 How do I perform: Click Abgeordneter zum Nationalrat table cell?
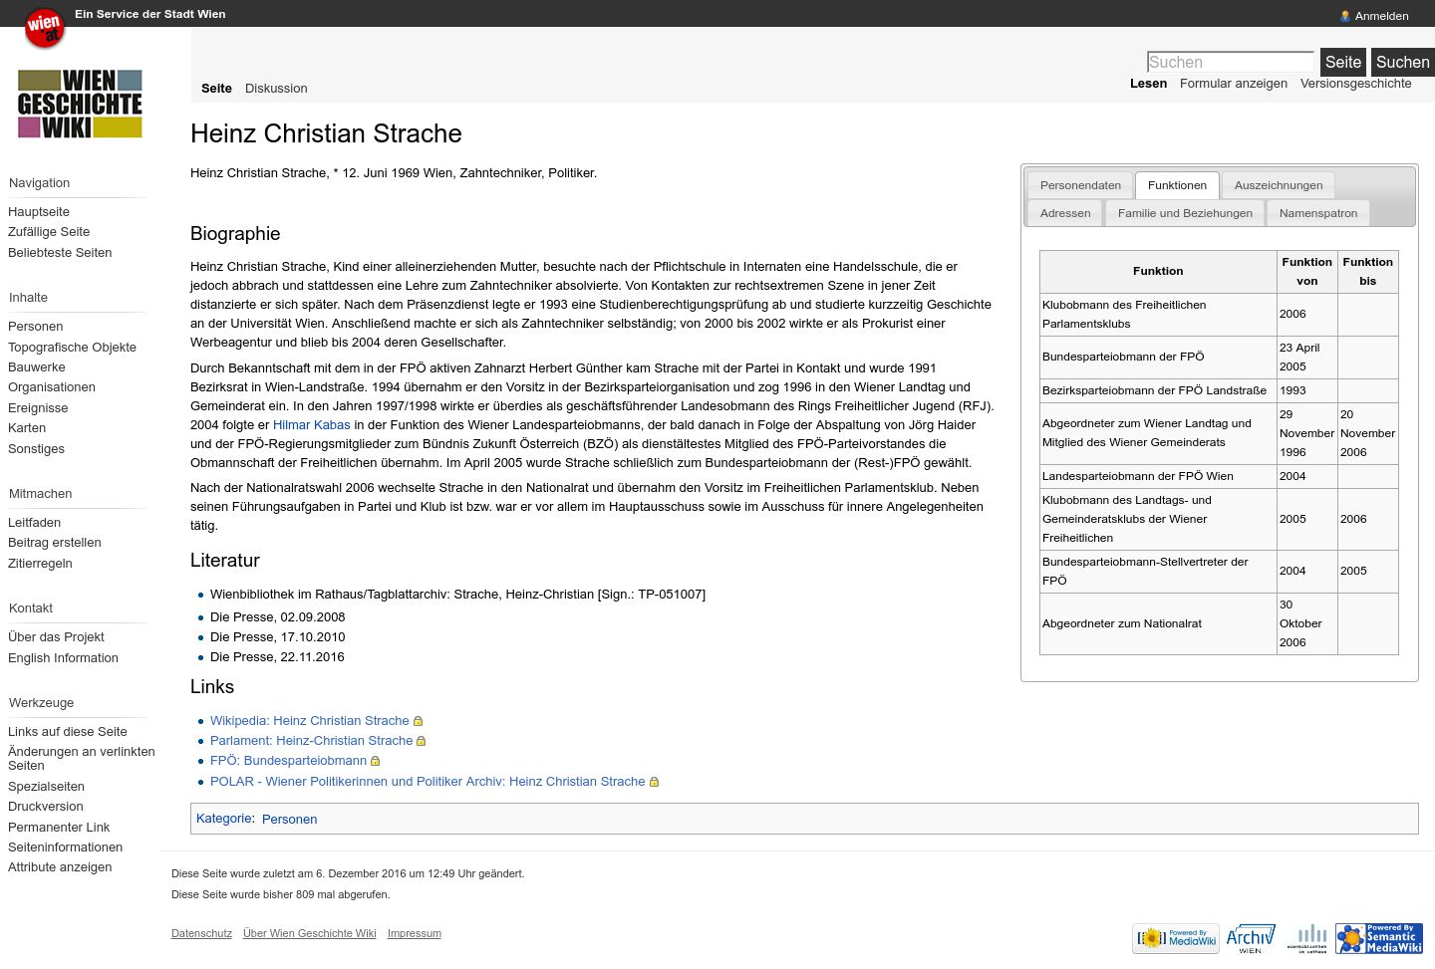point(1158,623)
